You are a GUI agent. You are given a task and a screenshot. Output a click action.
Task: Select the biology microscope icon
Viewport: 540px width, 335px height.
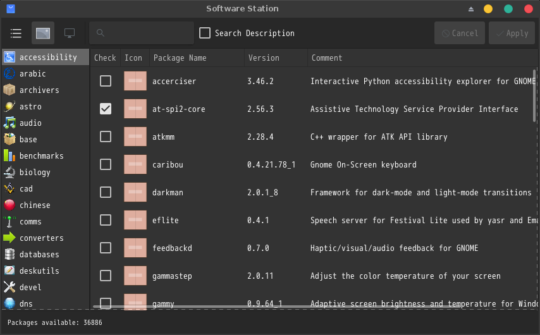(x=9, y=172)
